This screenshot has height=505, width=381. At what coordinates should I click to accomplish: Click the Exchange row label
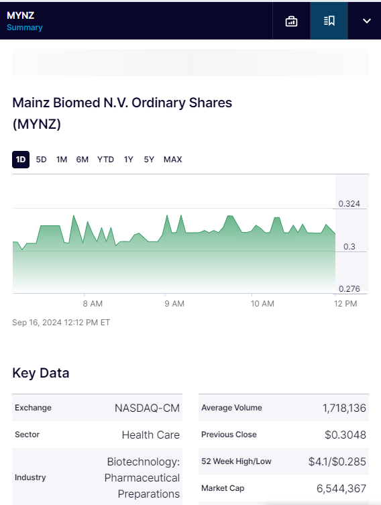tap(33, 408)
